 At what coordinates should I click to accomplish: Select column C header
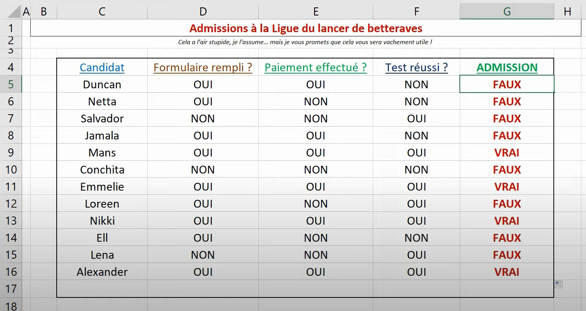pos(102,12)
